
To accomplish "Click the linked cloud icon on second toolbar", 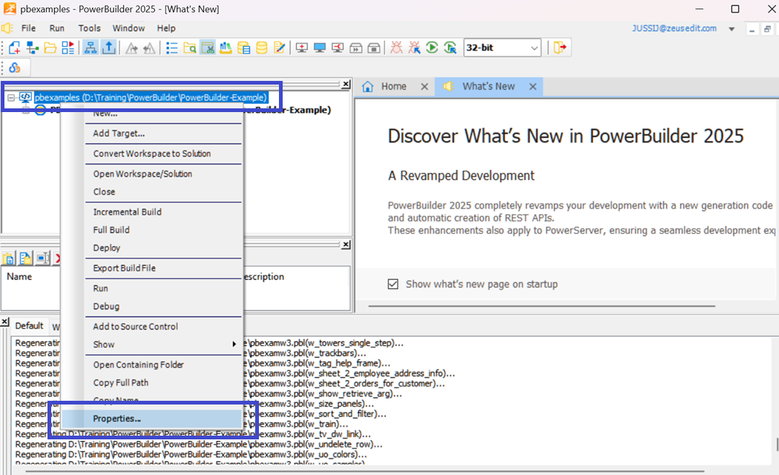I will [14, 68].
